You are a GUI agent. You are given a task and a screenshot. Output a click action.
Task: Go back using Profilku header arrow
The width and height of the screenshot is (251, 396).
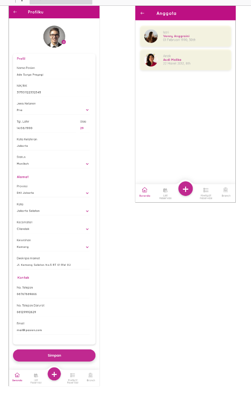click(15, 12)
